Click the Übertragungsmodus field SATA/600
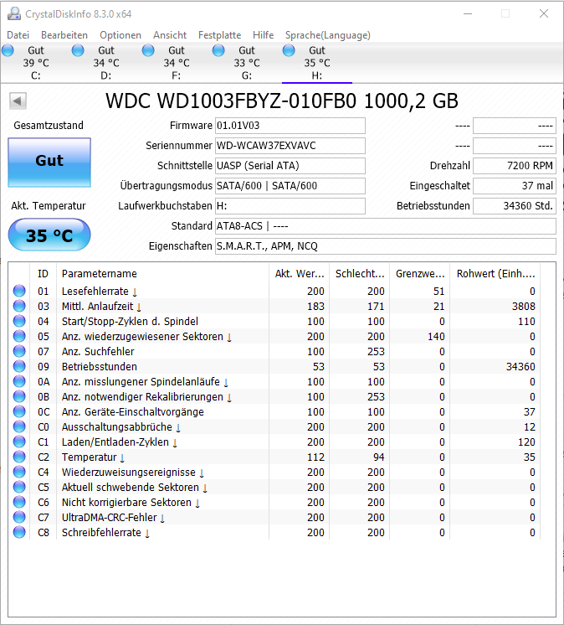This screenshot has height=625, width=564. (x=290, y=186)
